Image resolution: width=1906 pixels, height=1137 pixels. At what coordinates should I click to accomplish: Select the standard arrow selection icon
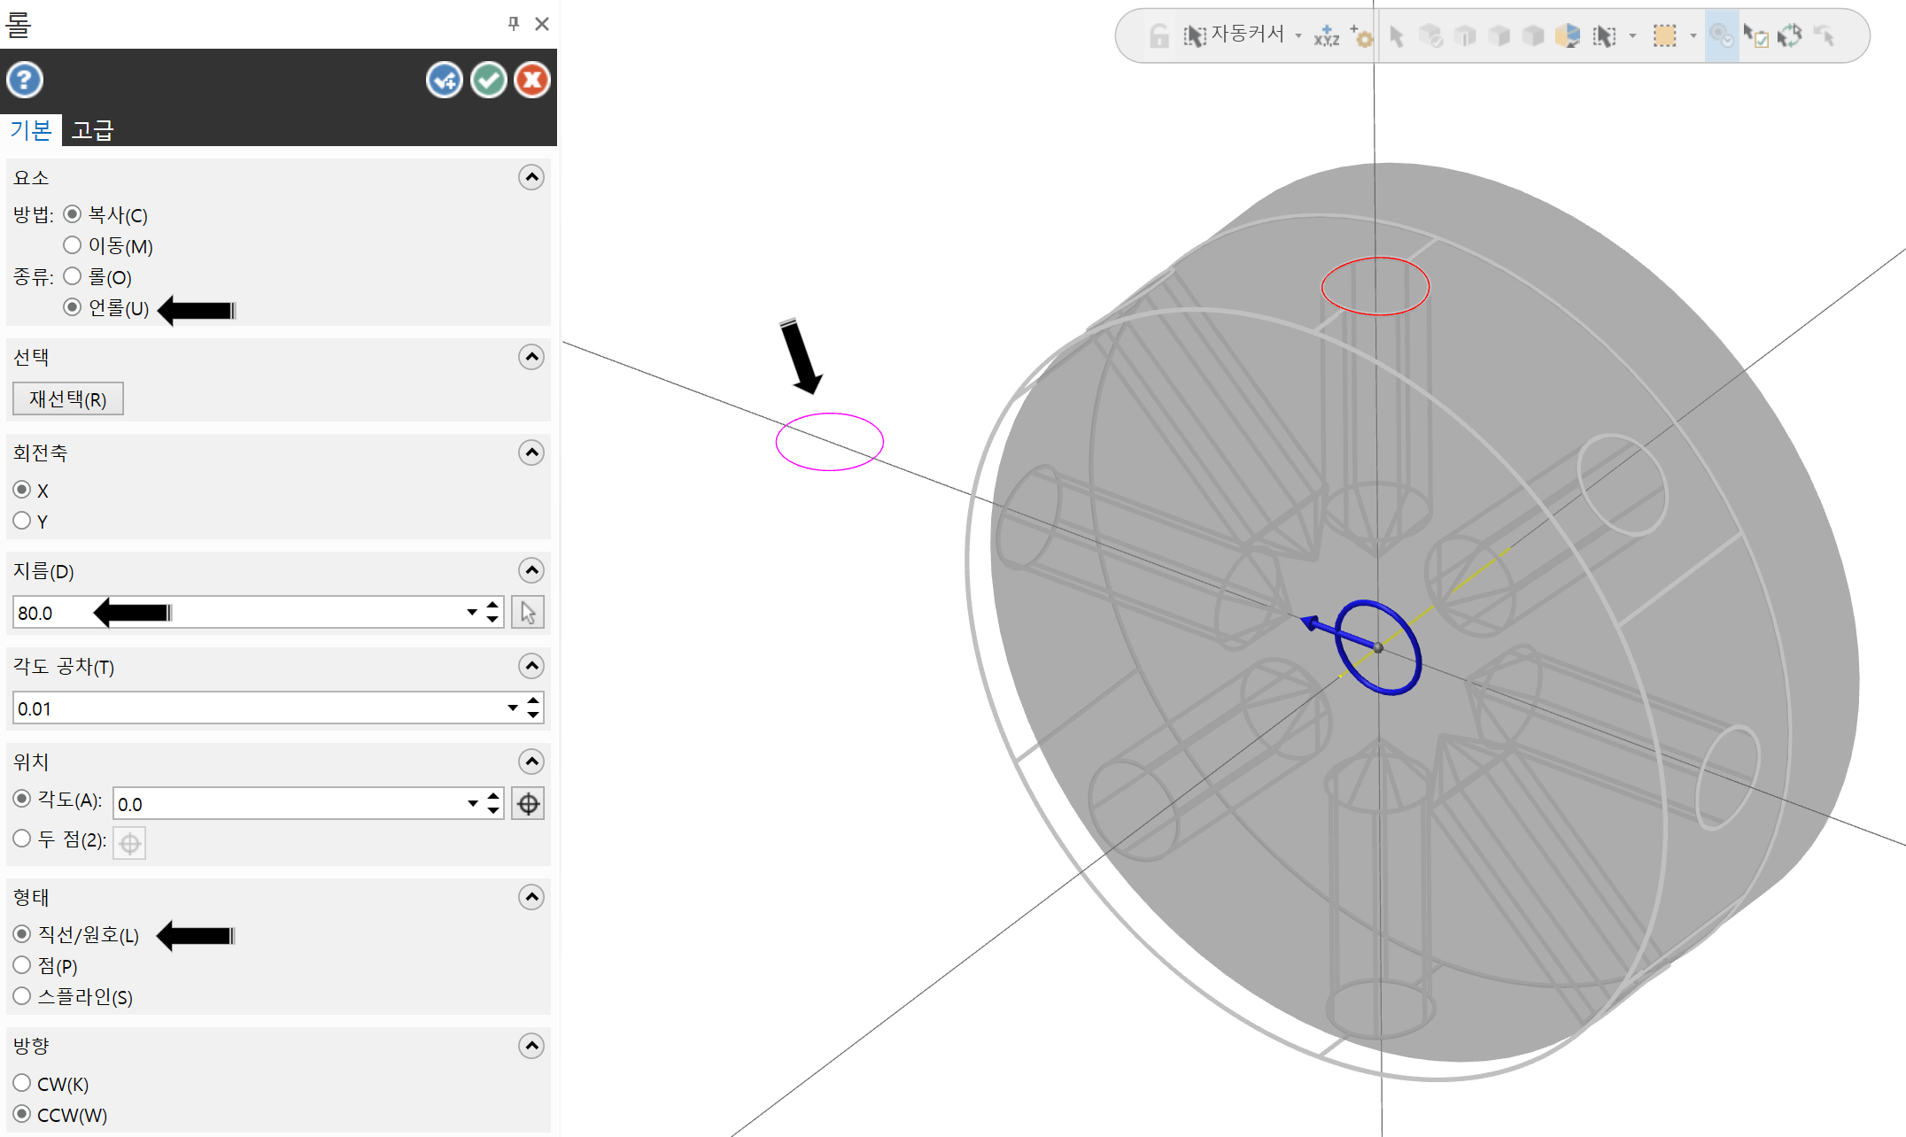(x=1397, y=36)
